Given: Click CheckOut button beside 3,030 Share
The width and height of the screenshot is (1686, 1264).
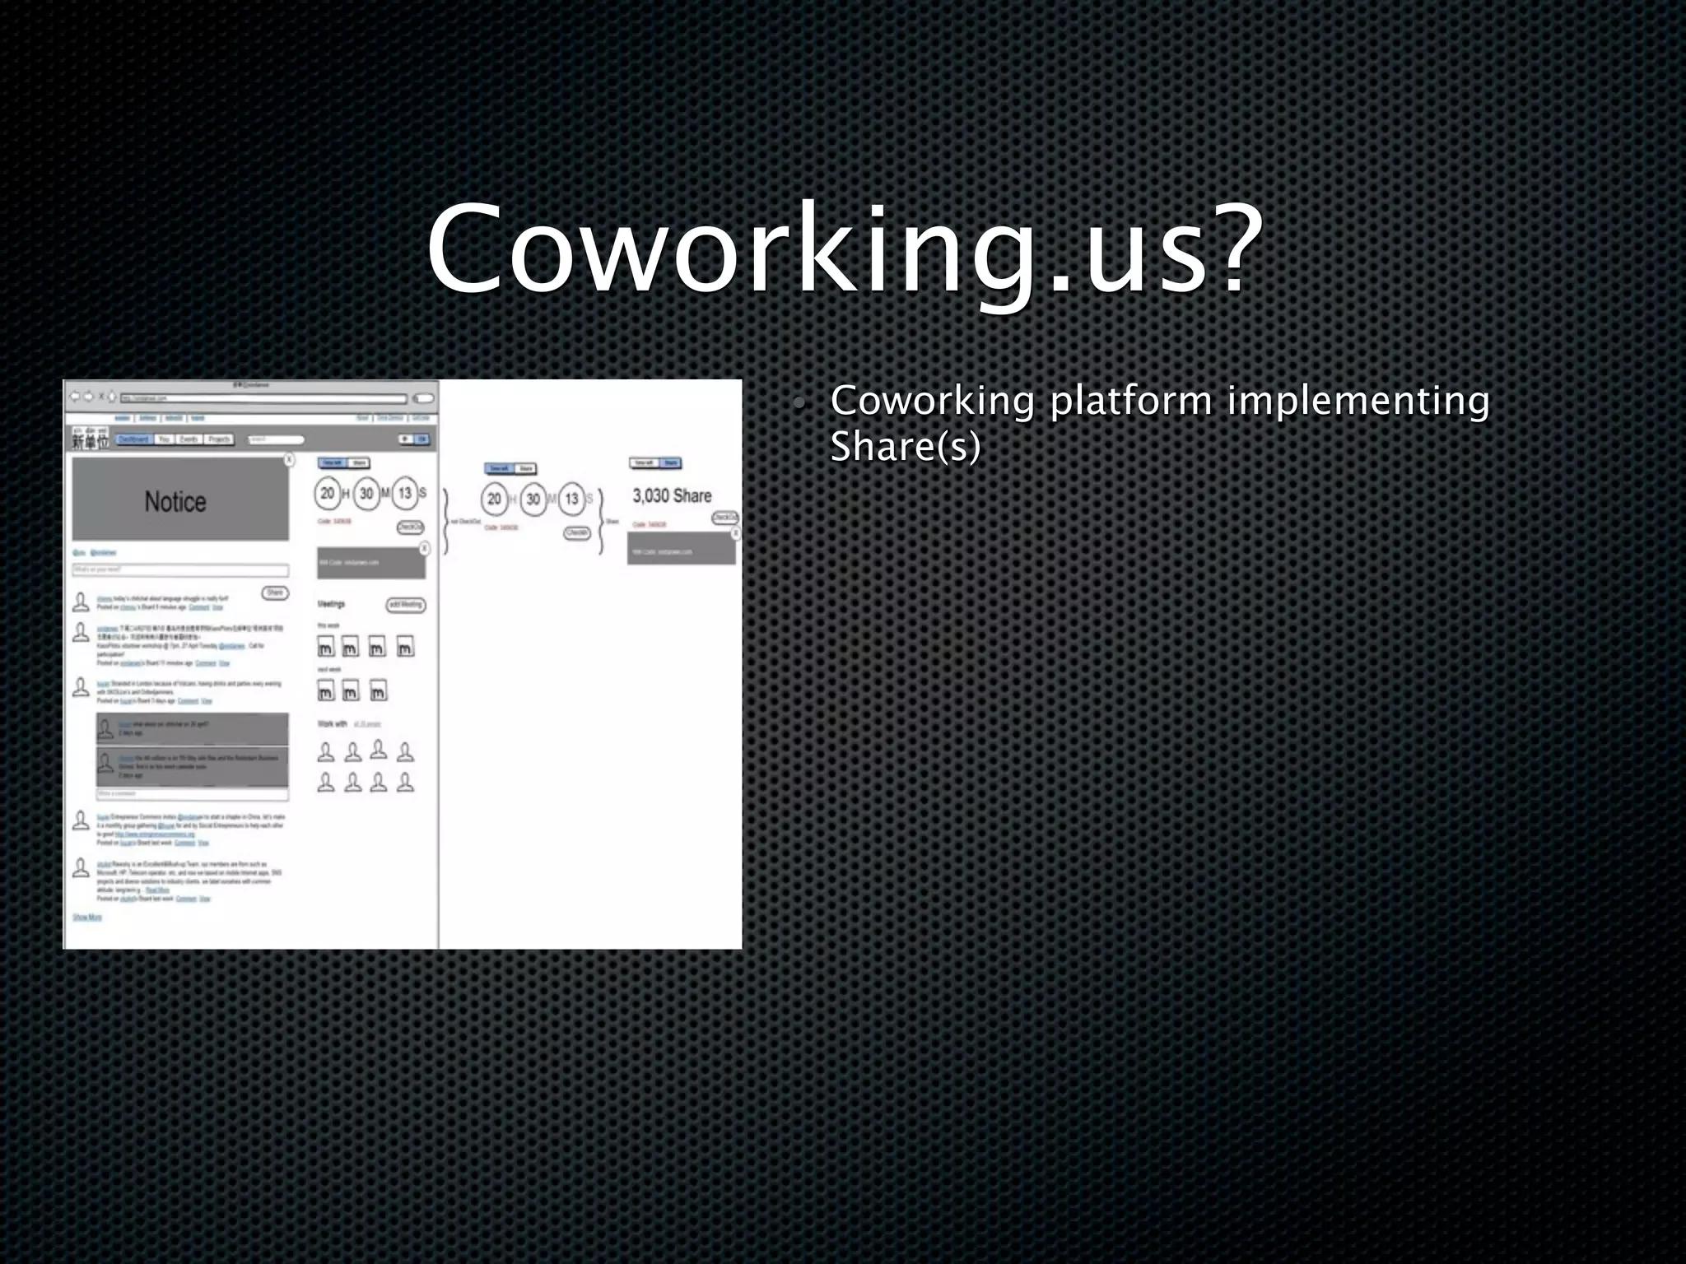Looking at the screenshot, I should [x=725, y=518].
